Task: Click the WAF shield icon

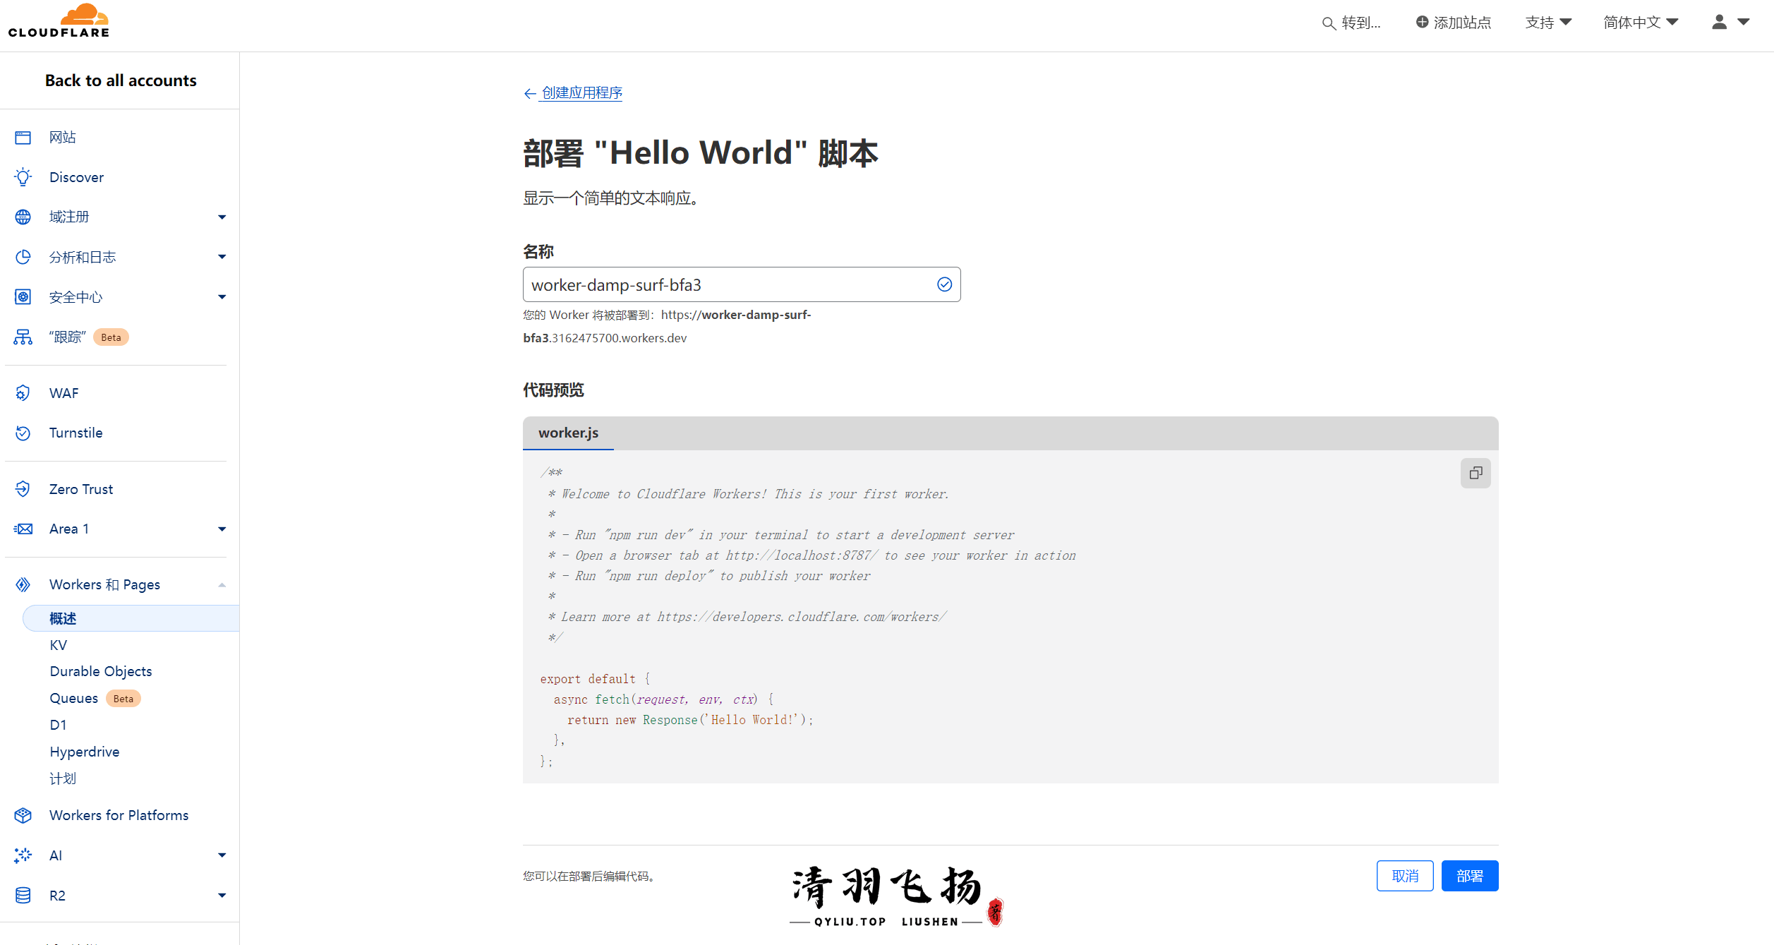Action: (x=23, y=393)
